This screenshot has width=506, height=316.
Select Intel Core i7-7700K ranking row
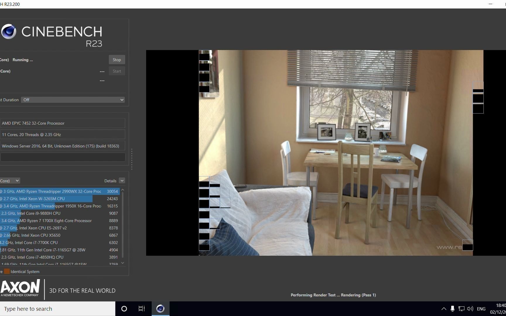(x=60, y=243)
